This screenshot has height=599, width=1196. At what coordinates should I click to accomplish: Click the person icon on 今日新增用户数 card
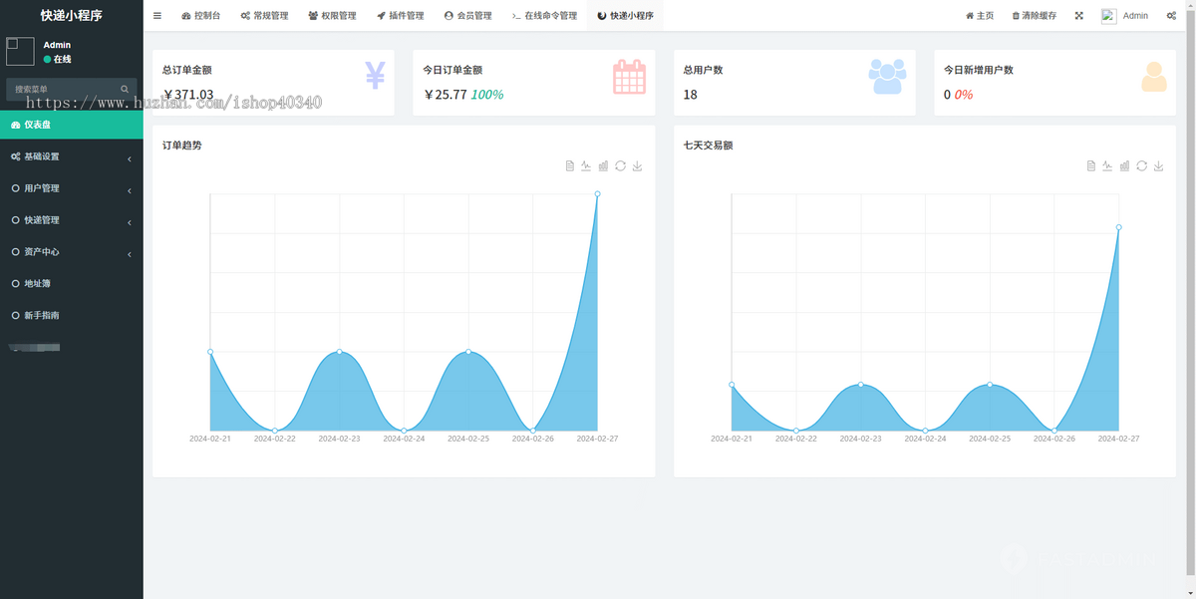[x=1154, y=77]
